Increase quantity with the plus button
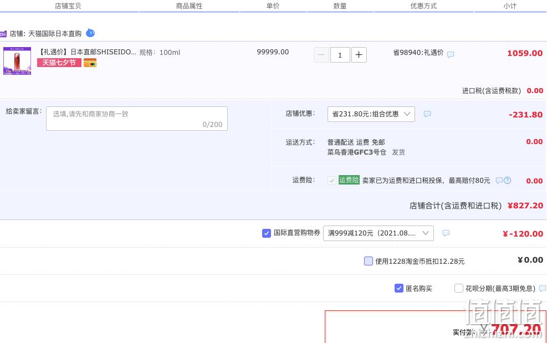The height and width of the screenshot is (343, 547). (x=359, y=55)
